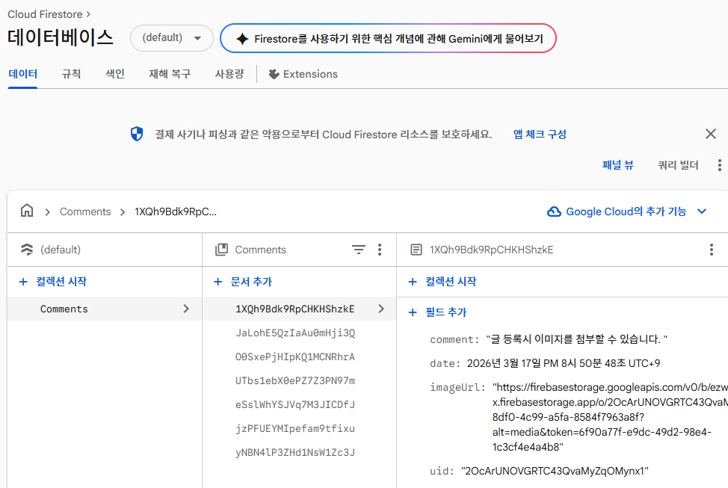The width and height of the screenshot is (728, 488).
Task: Open the Extensions tab
Action: 303,74
